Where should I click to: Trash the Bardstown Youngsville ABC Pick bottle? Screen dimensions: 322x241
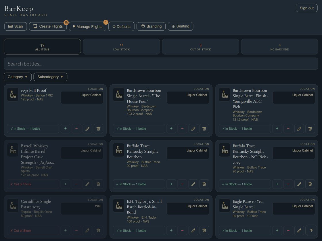[310, 129]
